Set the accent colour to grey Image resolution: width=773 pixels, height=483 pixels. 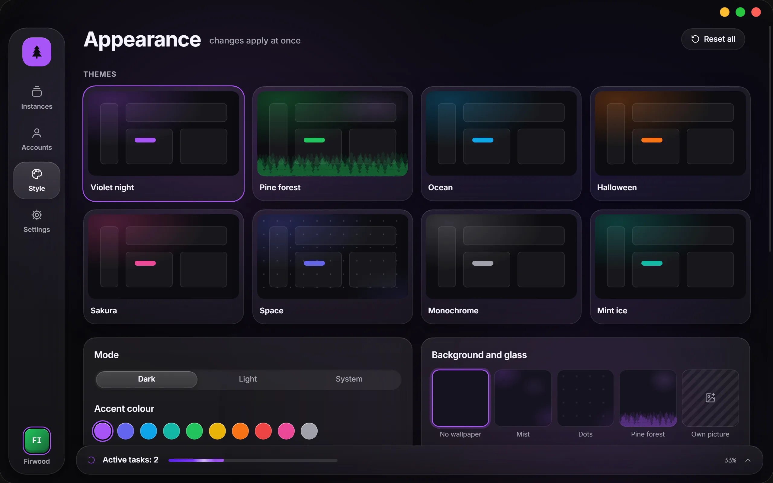309,431
